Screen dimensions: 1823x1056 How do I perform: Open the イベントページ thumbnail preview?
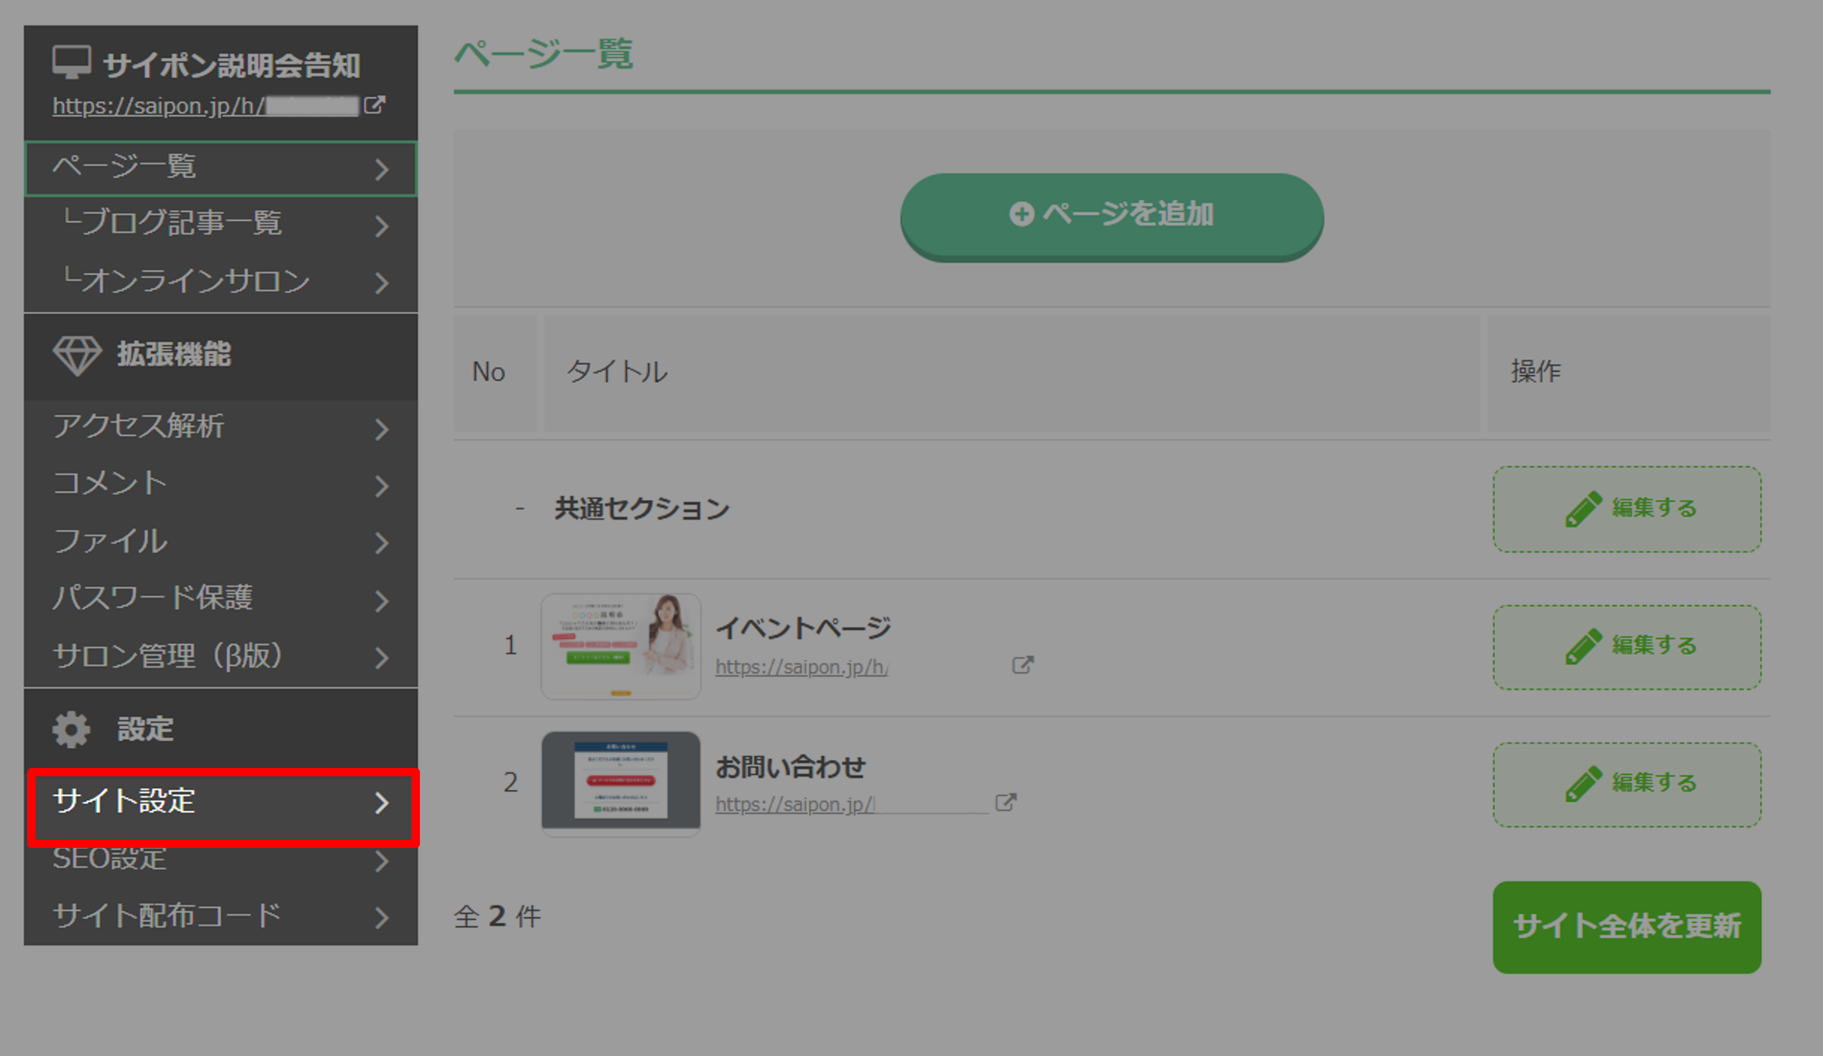(621, 646)
